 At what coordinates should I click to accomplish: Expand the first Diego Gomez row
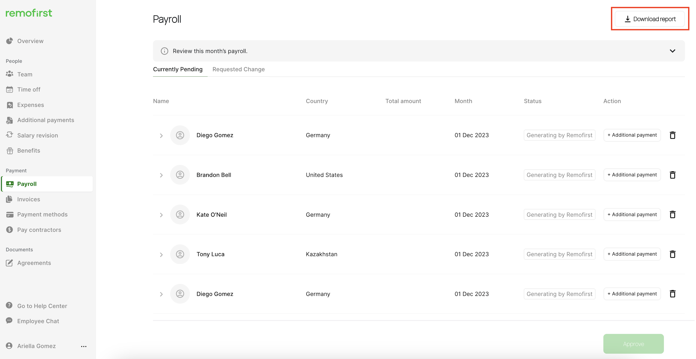pyautogui.click(x=161, y=135)
